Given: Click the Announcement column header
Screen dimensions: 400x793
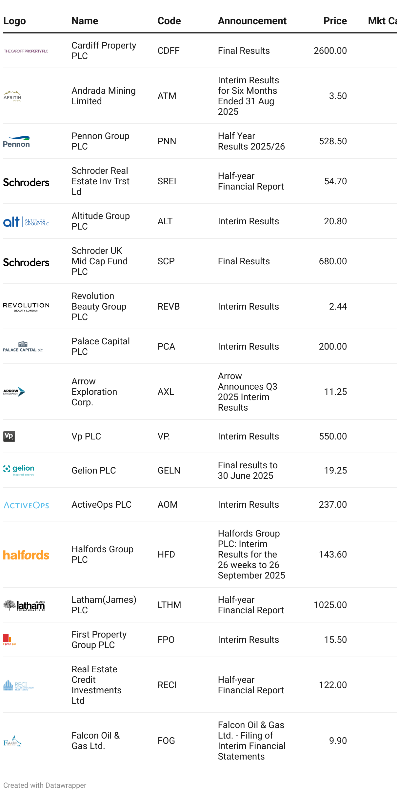Looking at the screenshot, I should coord(252,21).
